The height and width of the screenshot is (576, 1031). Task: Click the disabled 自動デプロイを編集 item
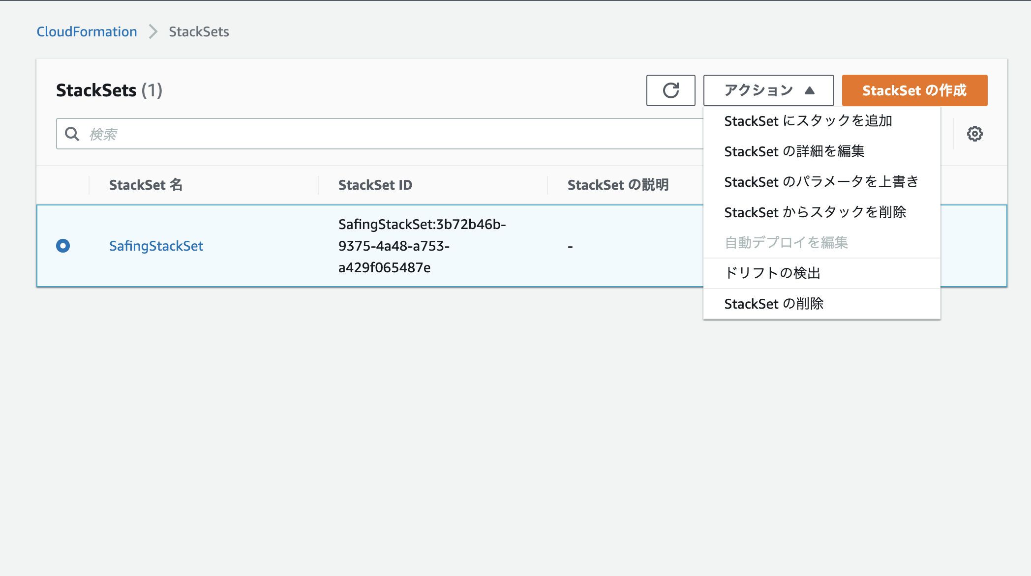[x=821, y=243]
